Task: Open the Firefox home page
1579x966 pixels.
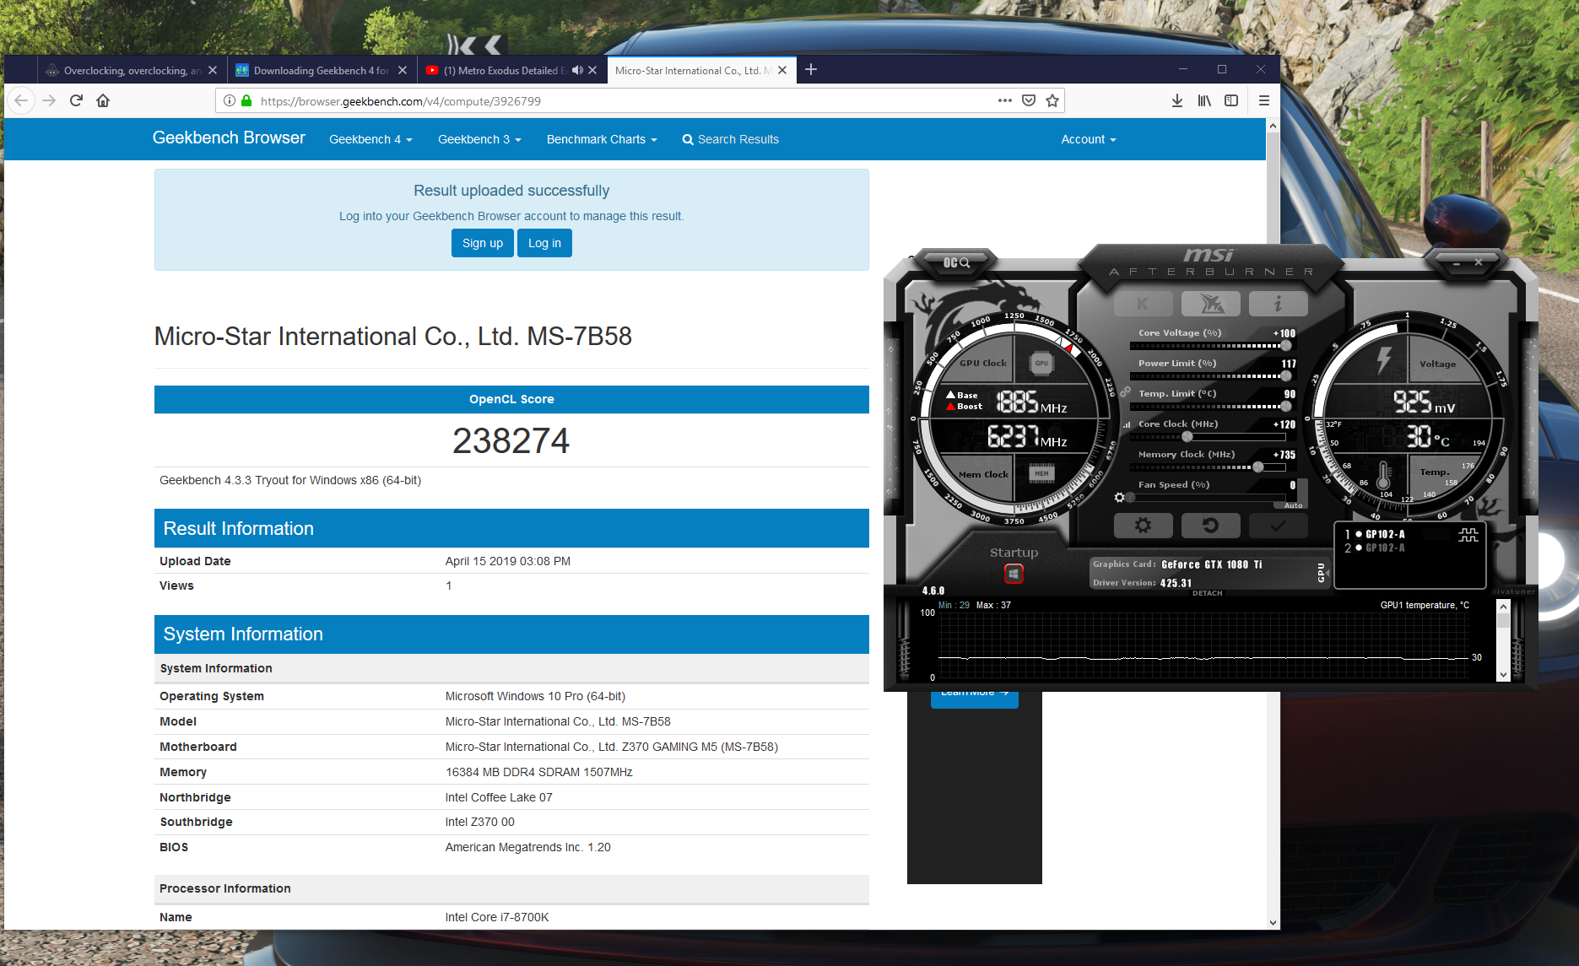Action: point(103,100)
